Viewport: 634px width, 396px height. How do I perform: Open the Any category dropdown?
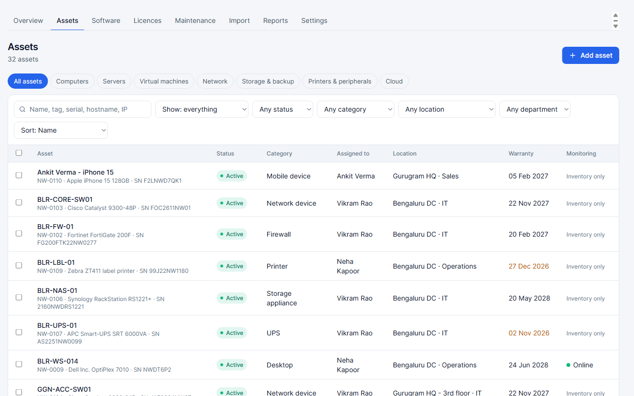[356, 109]
